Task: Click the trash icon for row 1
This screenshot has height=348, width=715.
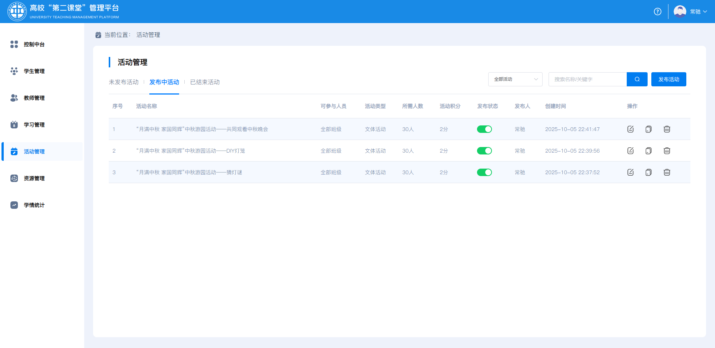Action: coord(667,129)
